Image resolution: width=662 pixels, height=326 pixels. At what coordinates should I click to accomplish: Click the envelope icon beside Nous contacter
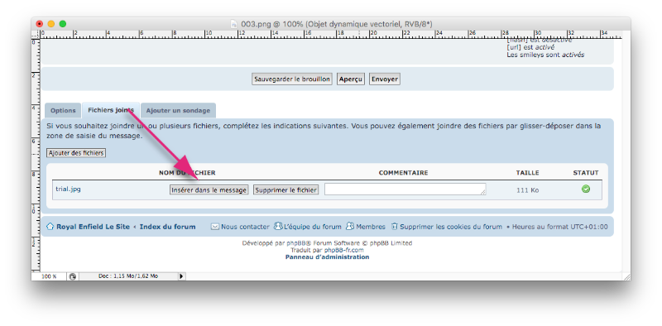(x=215, y=227)
